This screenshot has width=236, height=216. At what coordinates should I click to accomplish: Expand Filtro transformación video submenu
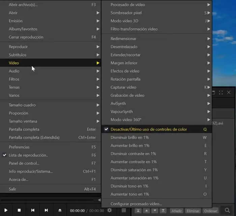point(157,29)
